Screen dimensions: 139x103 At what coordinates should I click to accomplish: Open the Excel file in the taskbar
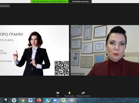click(64, 100)
